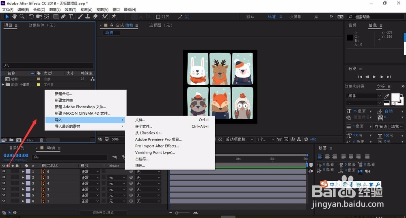This screenshot has height=218, width=406.
Task: Click the center align text icon in Paragraph panel
Action: [327, 156]
